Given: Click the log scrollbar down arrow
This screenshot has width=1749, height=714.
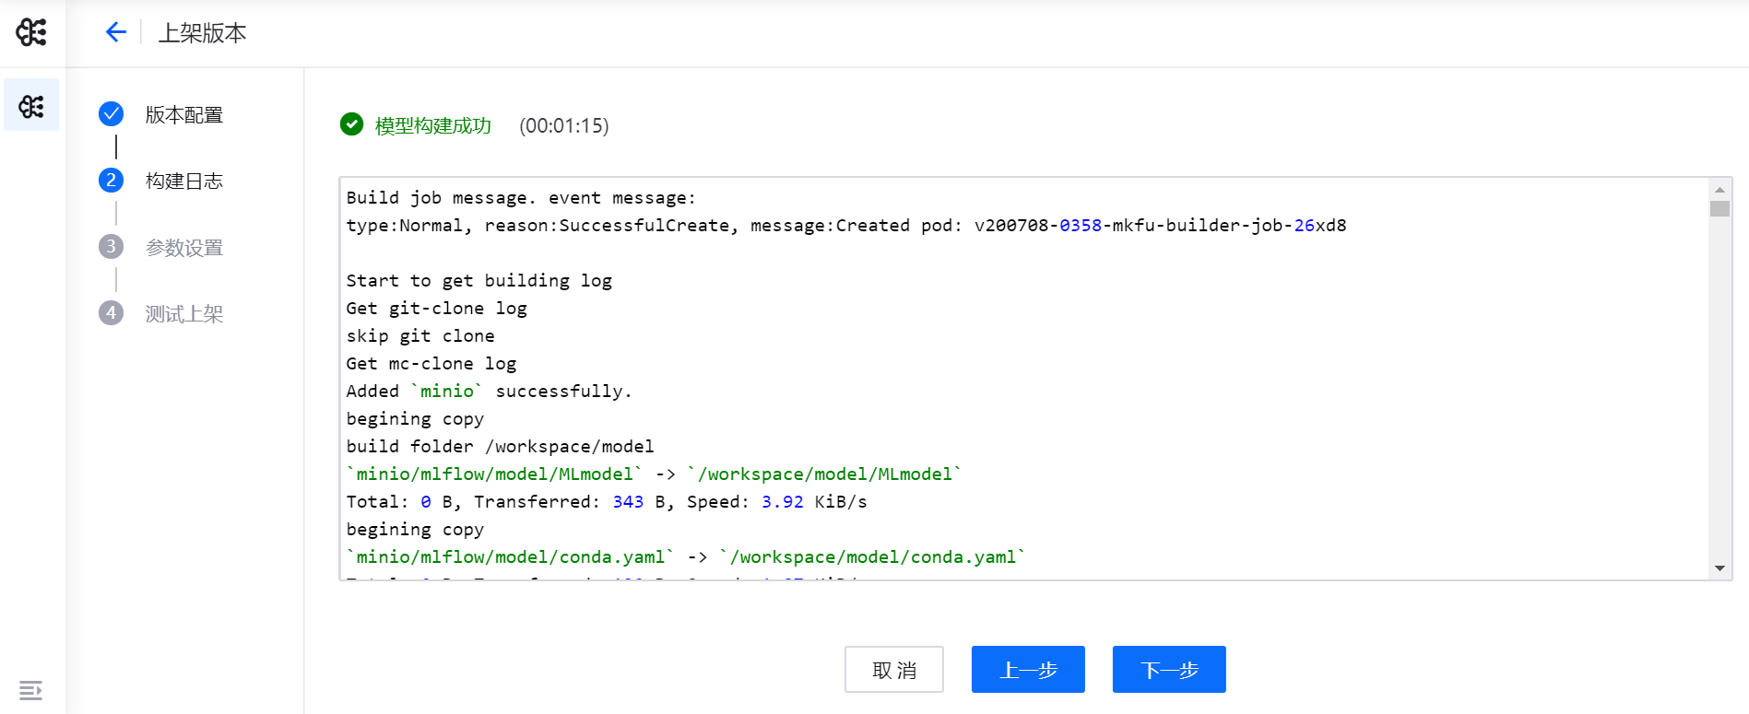Looking at the screenshot, I should tap(1719, 568).
